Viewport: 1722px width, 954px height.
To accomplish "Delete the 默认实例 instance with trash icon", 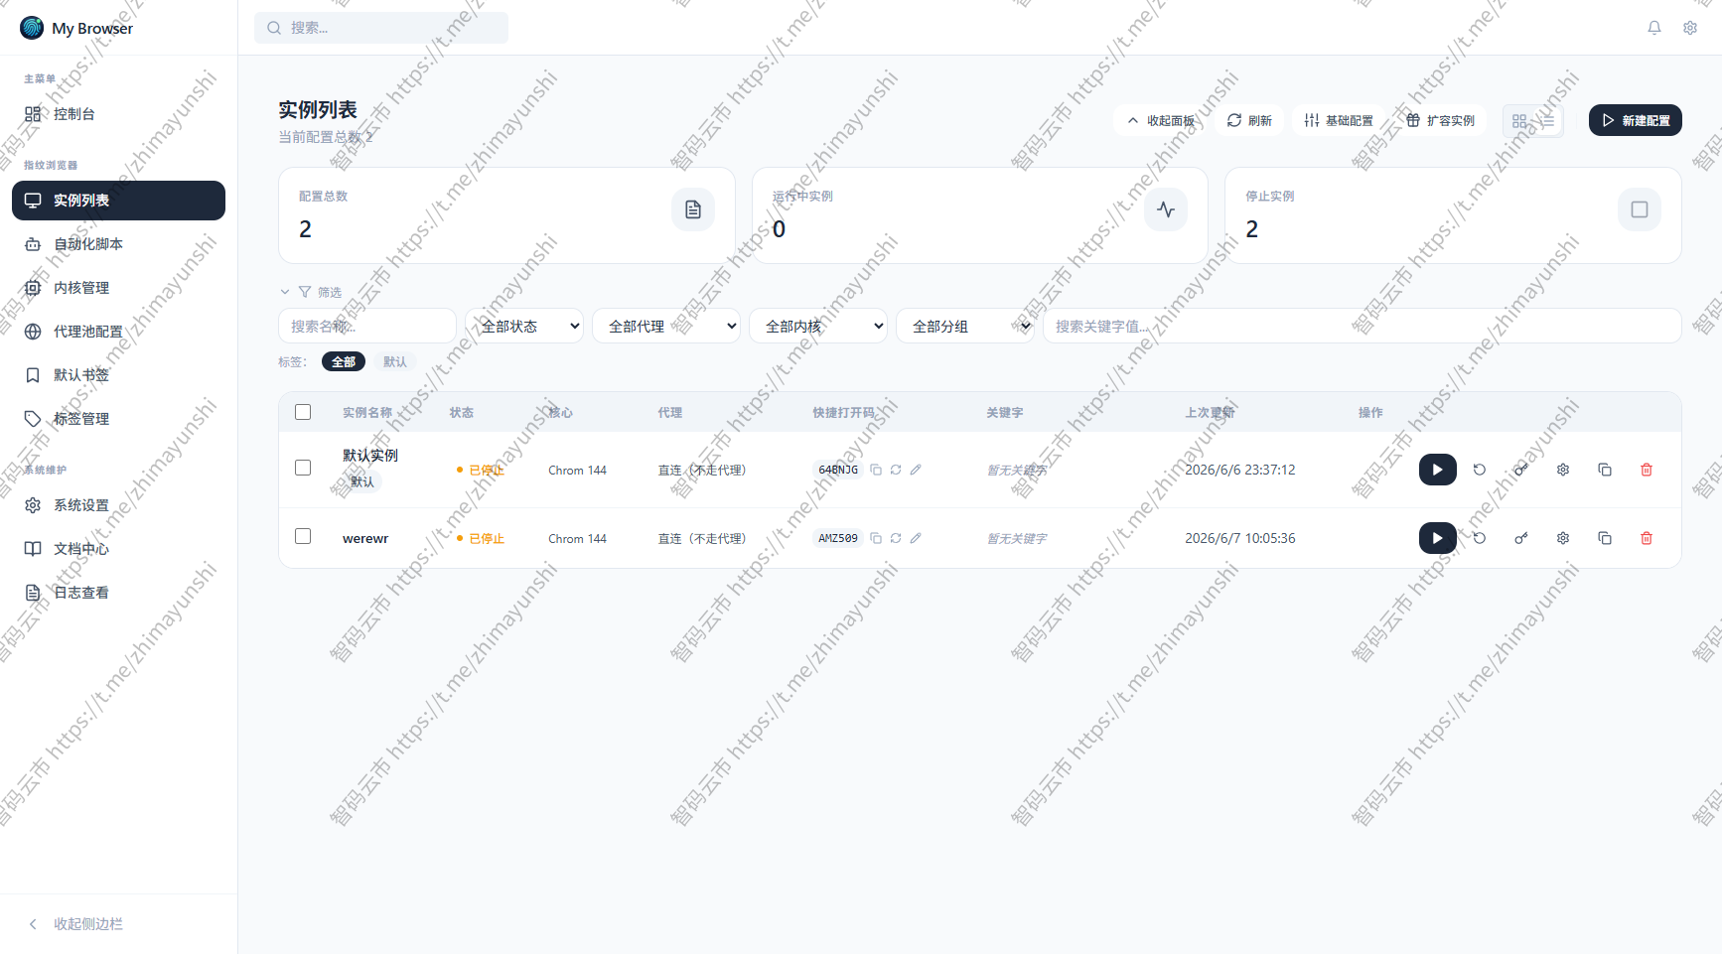I will click(x=1647, y=470).
